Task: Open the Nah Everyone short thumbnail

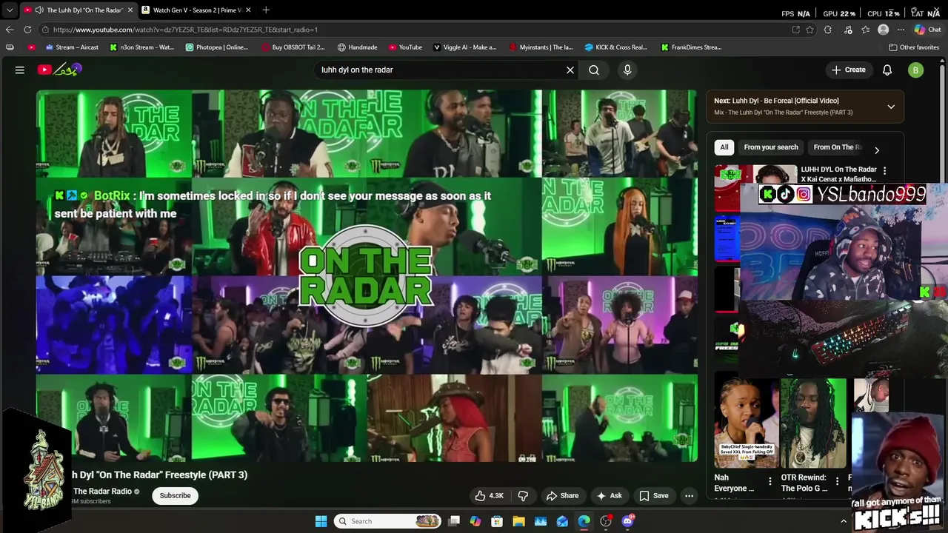Action: 746,423
